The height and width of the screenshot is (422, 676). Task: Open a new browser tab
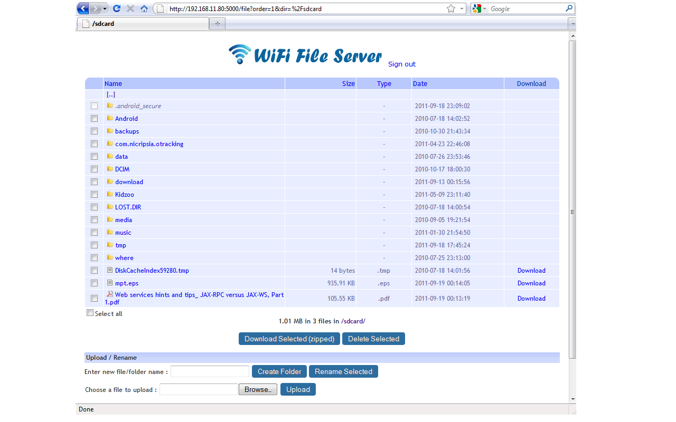[217, 23]
